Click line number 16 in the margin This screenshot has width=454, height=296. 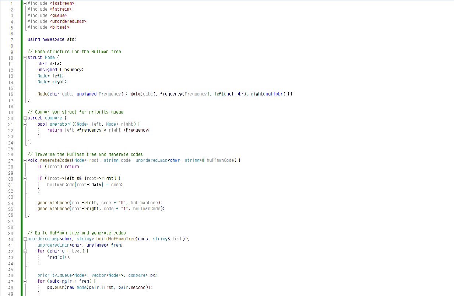click(10, 94)
